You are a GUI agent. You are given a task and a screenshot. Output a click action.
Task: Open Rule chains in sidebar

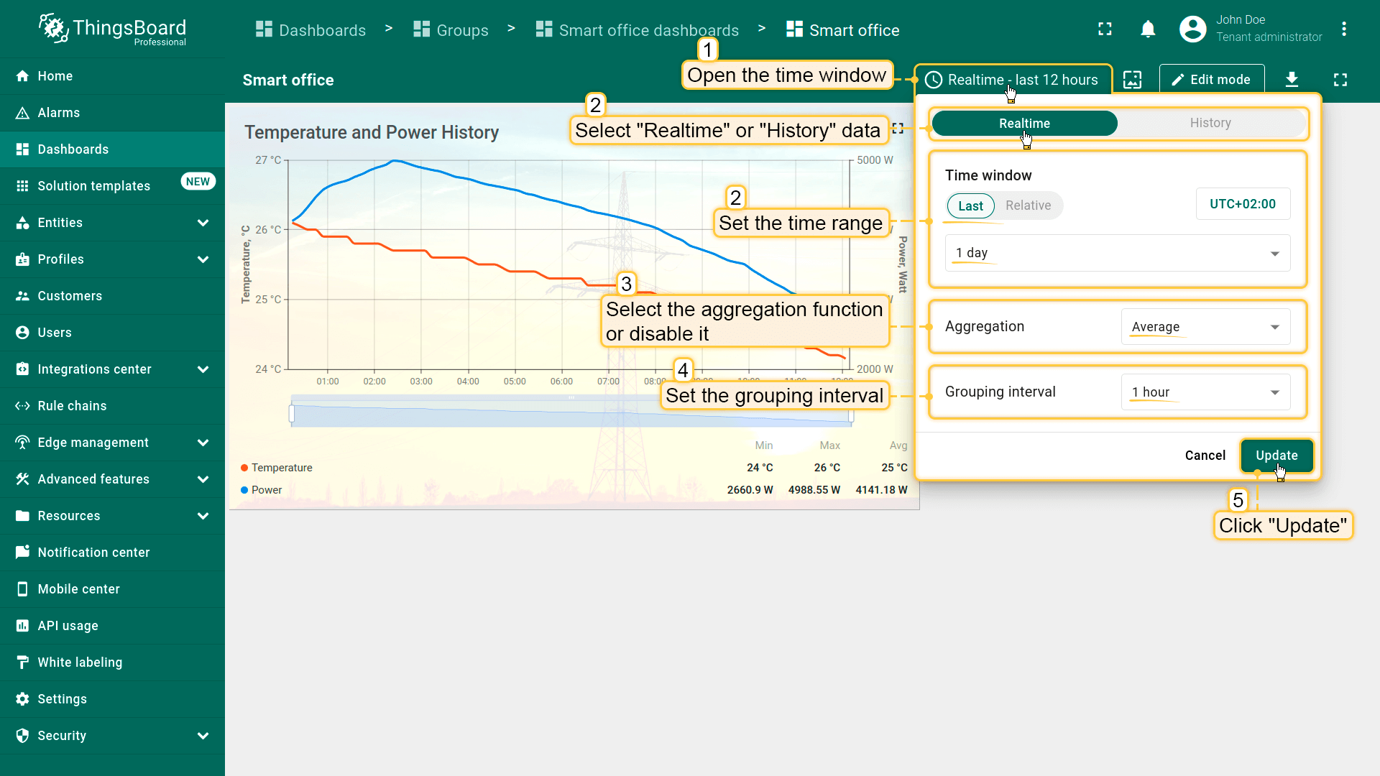coord(72,406)
